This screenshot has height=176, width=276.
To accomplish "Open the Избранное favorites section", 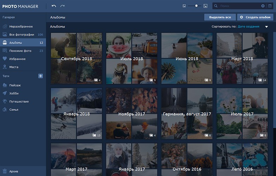I will click(x=23, y=59).
